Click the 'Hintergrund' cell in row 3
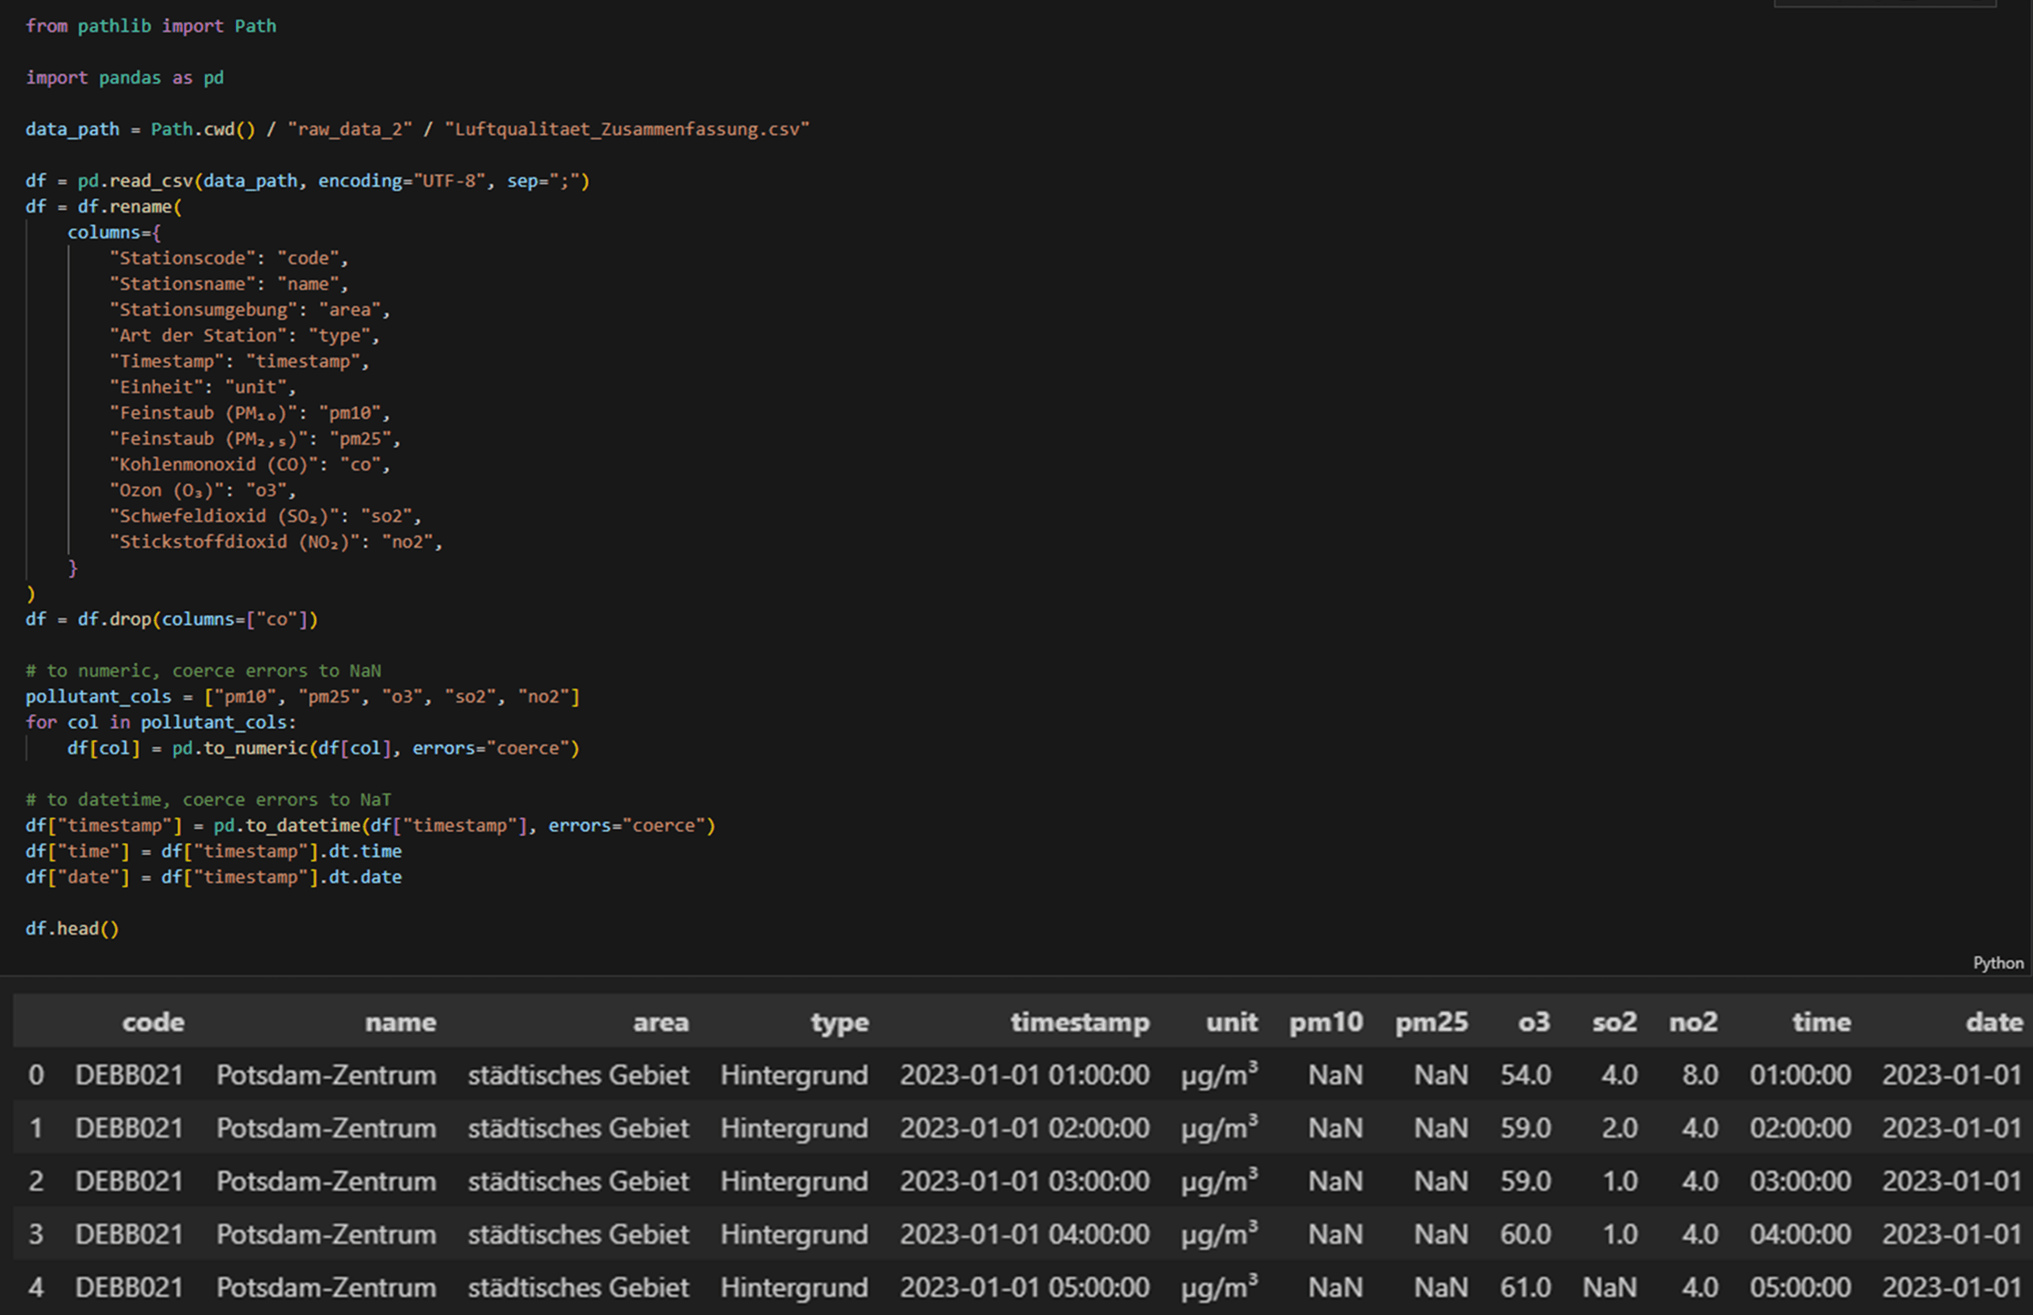This screenshot has width=2033, height=1315. pyautogui.click(x=793, y=1234)
